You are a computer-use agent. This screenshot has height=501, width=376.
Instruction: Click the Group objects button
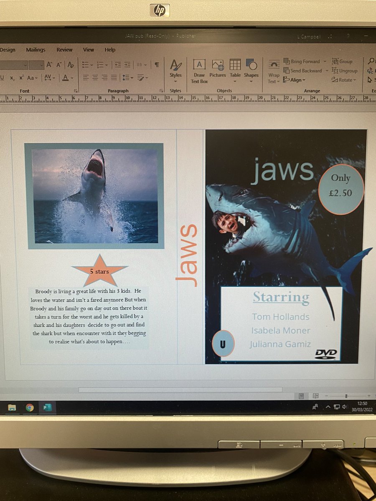pyautogui.click(x=342, y=61)
